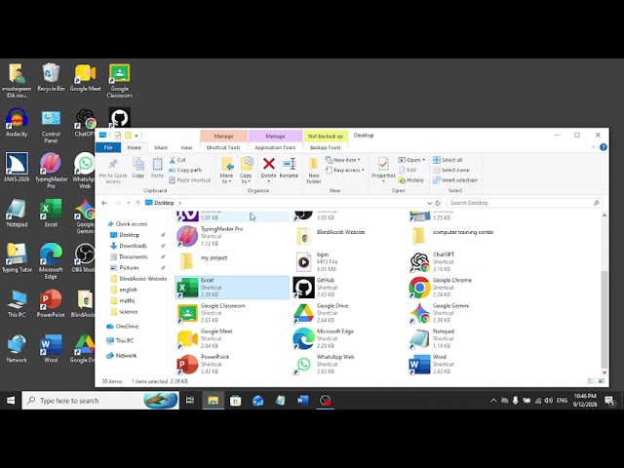Expand the Open dropdown arrow
Screen dimensions: 624x468
tap(424, 160)
